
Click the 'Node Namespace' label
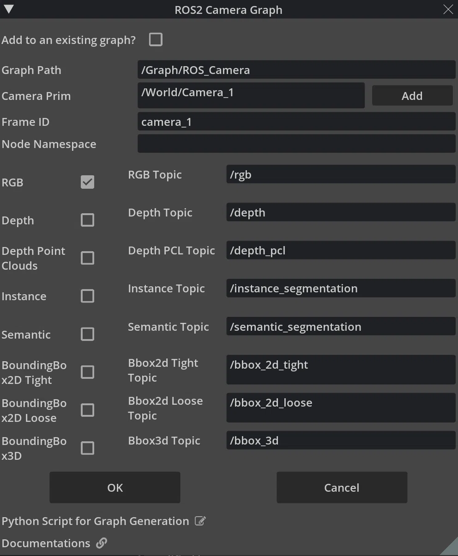(x=49, y=144)
